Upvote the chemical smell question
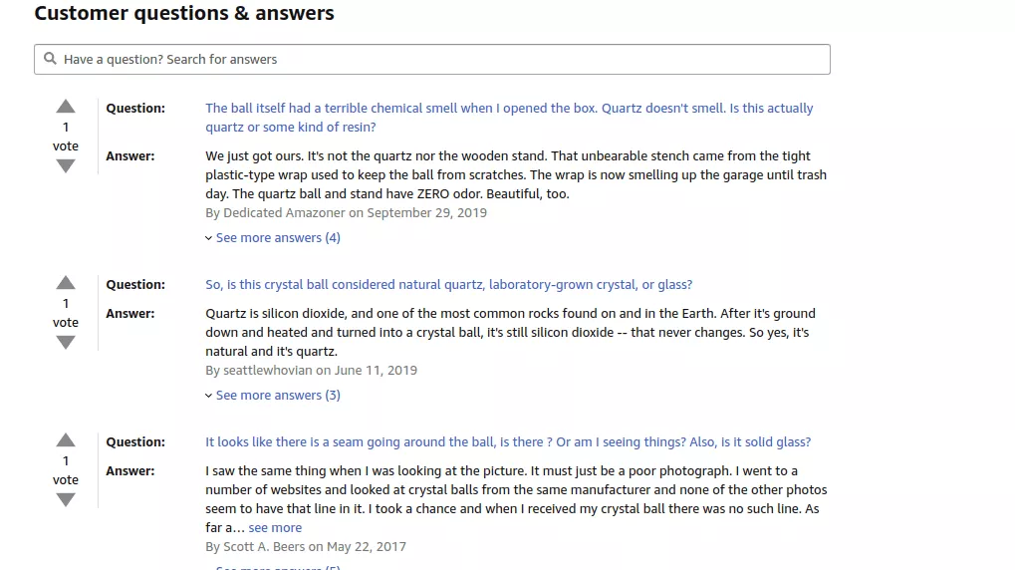The image size is (1015, 570). tap(66, 107)
